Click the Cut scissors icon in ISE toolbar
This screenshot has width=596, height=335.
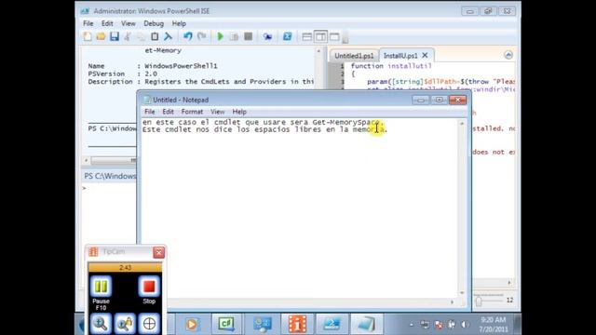pyautogui.click(x=128, y=36)
